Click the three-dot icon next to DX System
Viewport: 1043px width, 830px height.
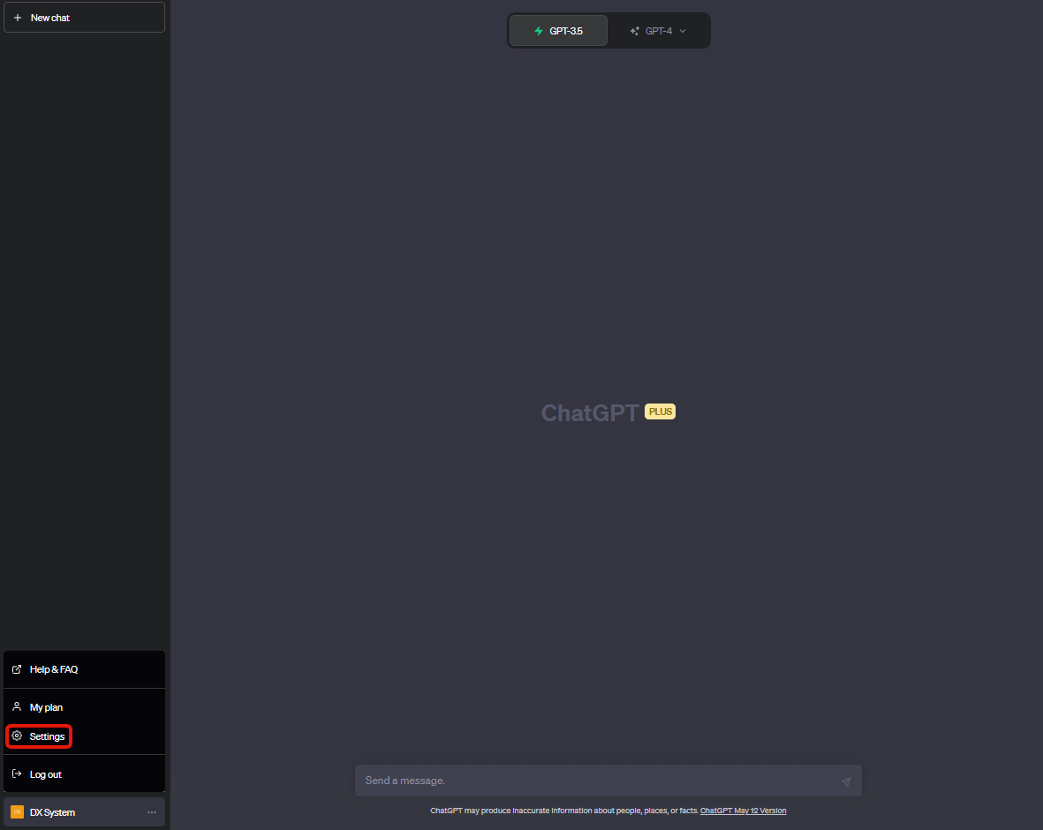click(x=152, y=812)
